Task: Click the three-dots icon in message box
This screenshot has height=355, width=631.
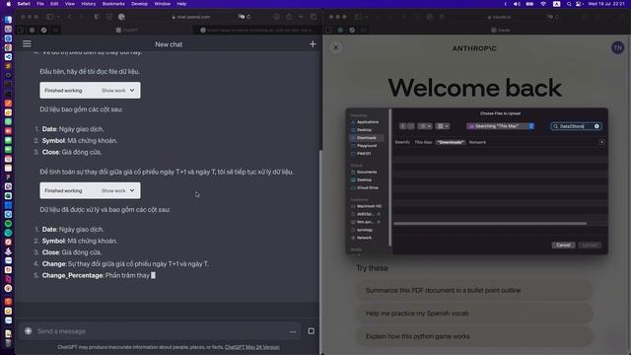Action: click(293, 331)
